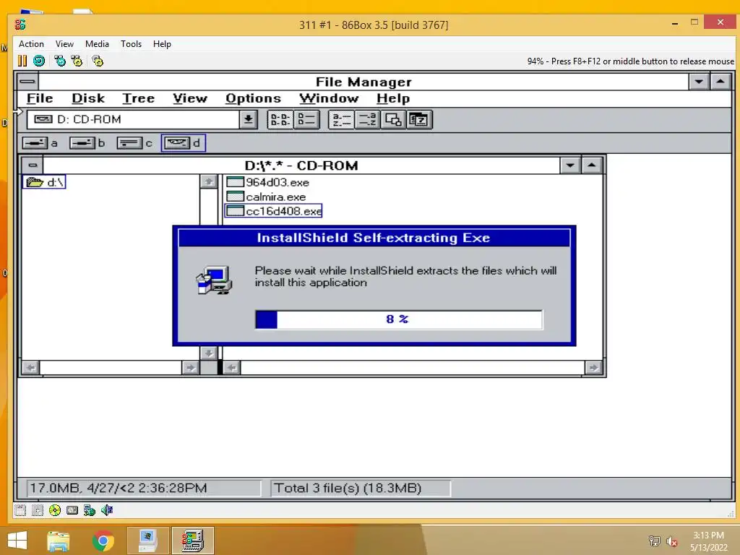740x555 pixels.
Task: Open the Options menu in File Manager
Action: pyautogui.click(x=253, y=98)
